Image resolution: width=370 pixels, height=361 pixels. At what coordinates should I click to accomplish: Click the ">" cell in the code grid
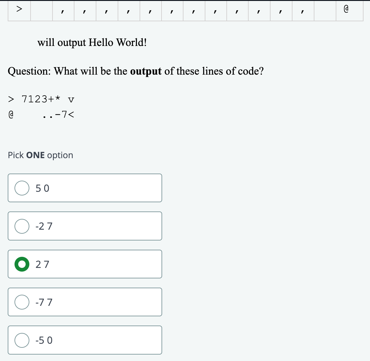click(19, 10)
